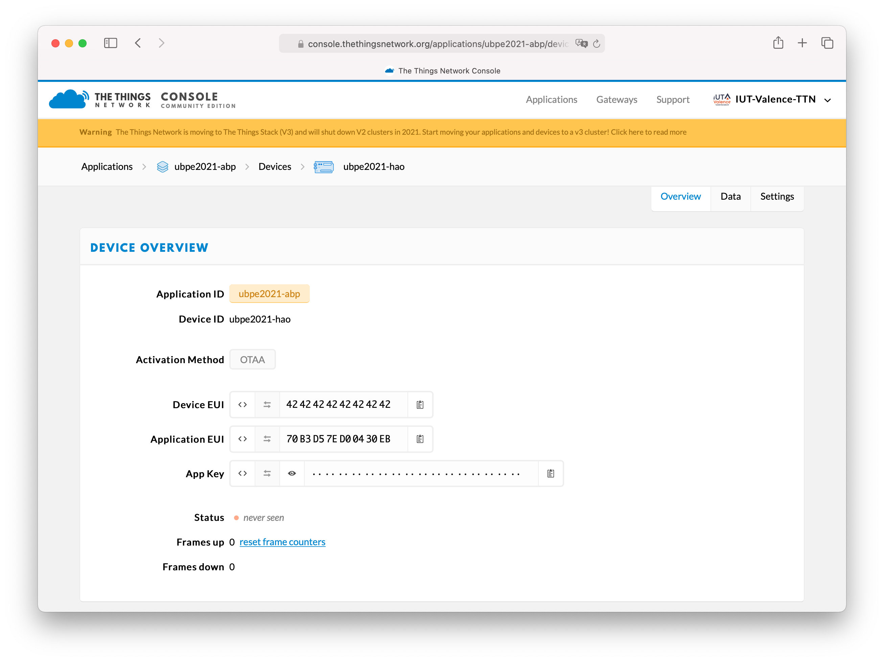Screen dimensions: 884x662
Task: Click the Applications navigation dropdown
Action: tap(551, 99)
